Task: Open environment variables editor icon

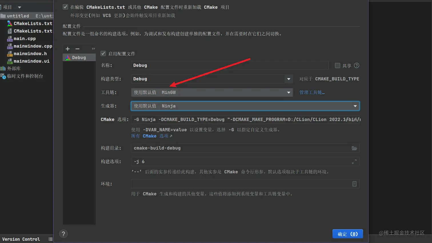Action: coord(354,184)
